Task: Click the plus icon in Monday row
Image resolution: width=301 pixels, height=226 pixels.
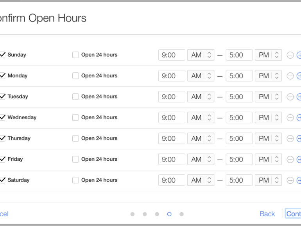Action: [x=299, y=76]
